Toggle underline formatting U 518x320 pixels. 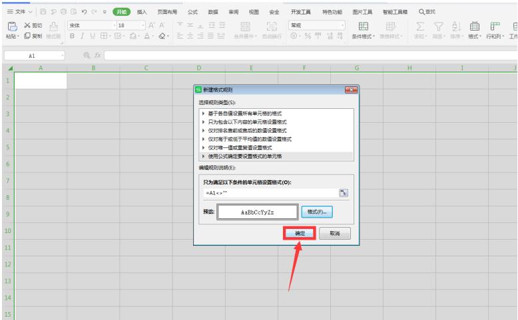[x=93, y=36]
